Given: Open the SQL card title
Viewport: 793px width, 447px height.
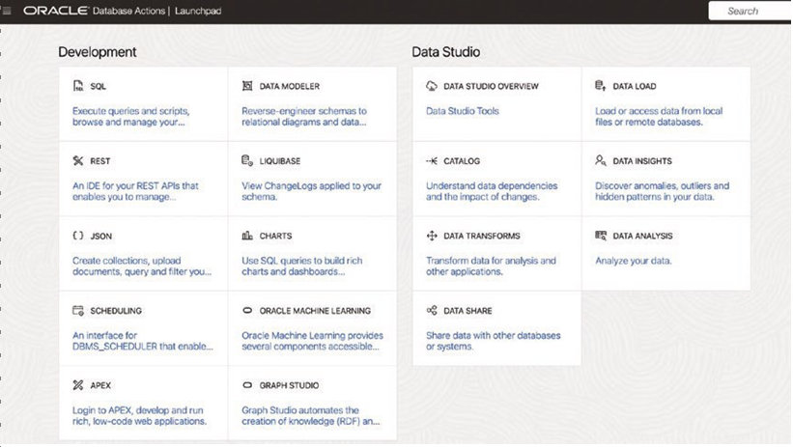Looking at the screenshot, I should (99, 87).
